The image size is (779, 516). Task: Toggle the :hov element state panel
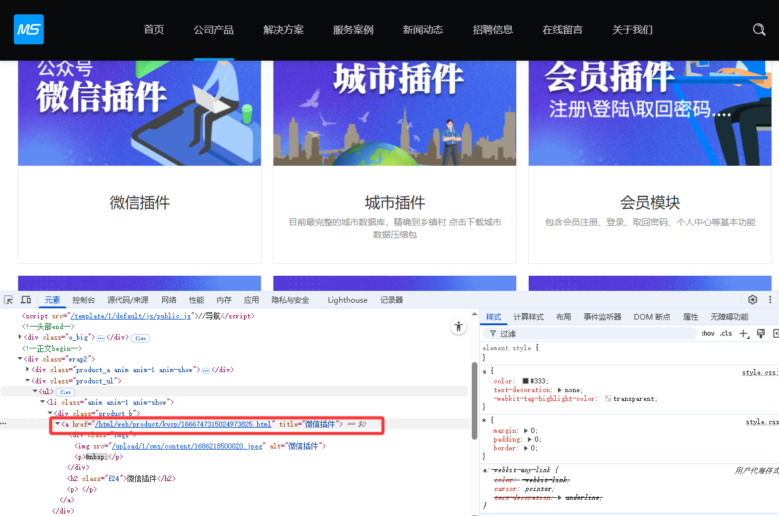(x=708, y=334)
